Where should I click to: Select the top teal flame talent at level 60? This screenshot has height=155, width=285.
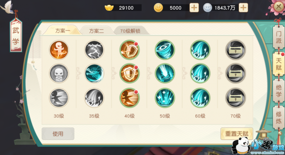pos(200,50)
